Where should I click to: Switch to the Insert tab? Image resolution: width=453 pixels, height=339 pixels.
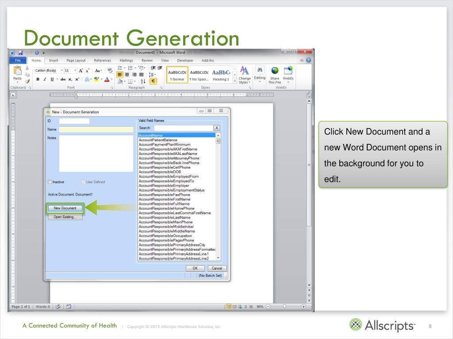[54, 60]
